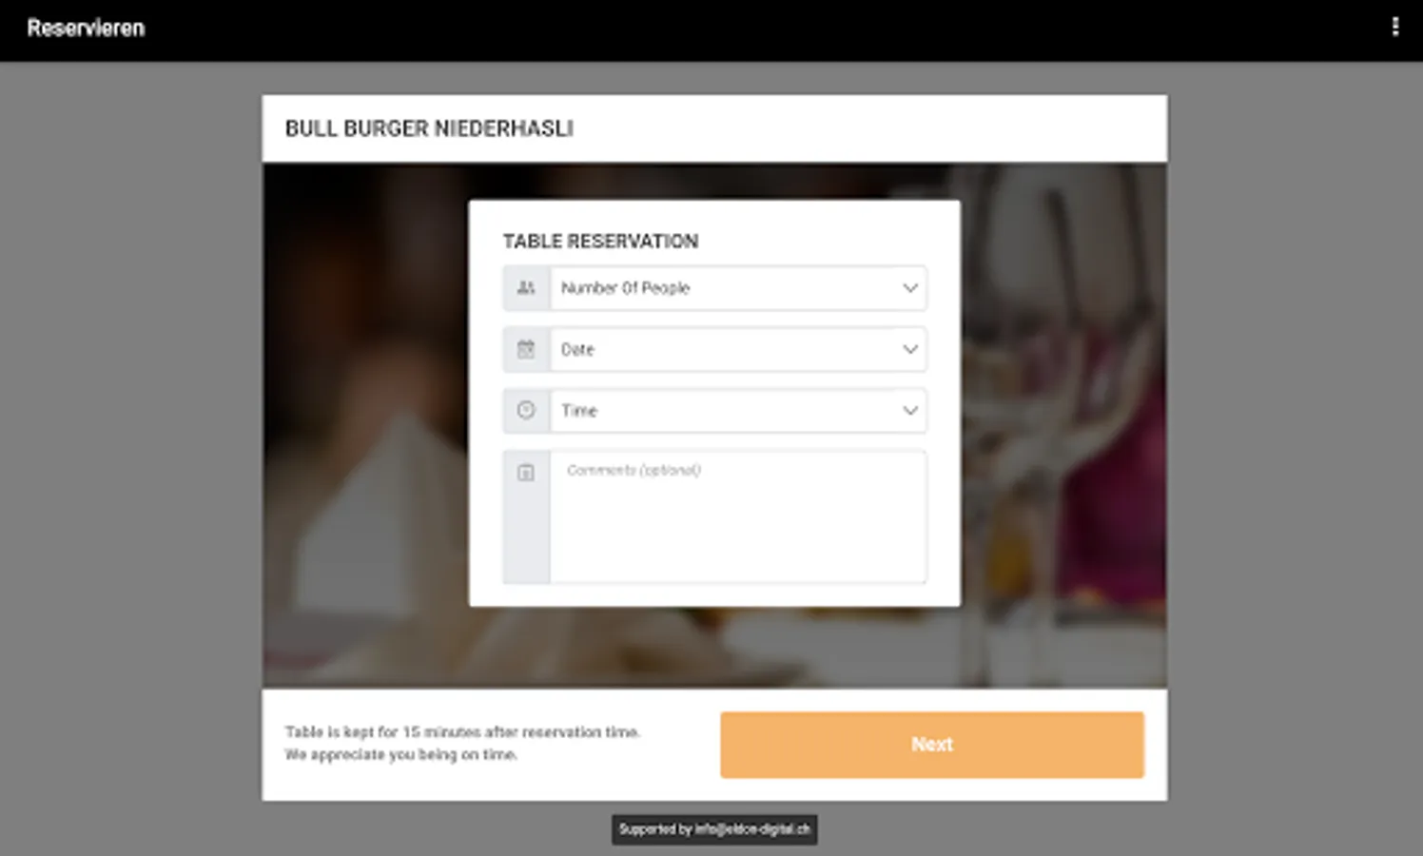Image resolution: width=1423 pixels, height=856 pixels.
Task: Click the 15 minutes table-hold notice text
Action: pos(462,731)
